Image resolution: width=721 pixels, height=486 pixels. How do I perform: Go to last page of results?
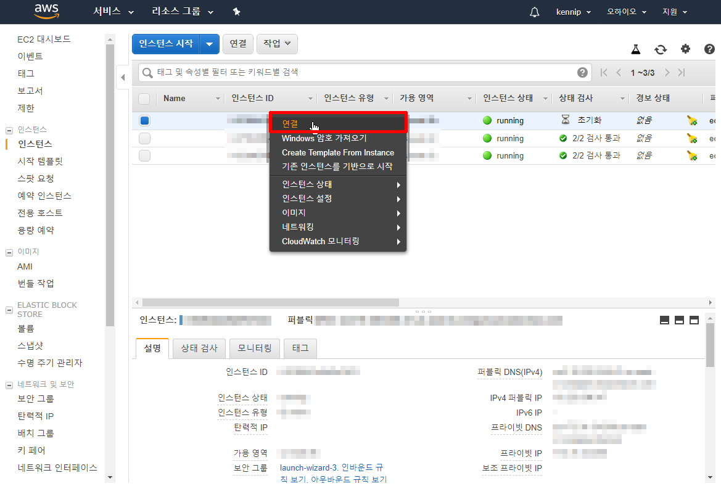(682, 72)
